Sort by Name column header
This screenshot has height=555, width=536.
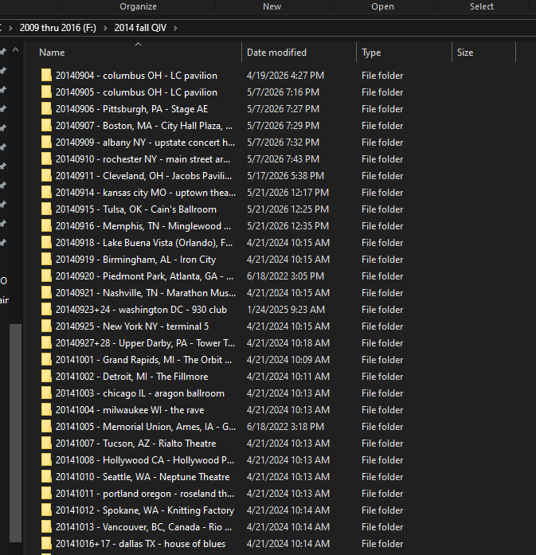(52, 53)
